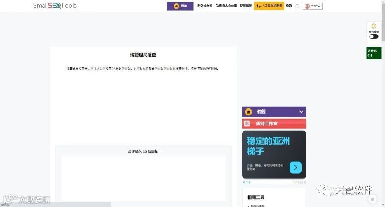385x207 pixels.
Task: Open the 中文 language dropdown
Action: coord(313,6)
